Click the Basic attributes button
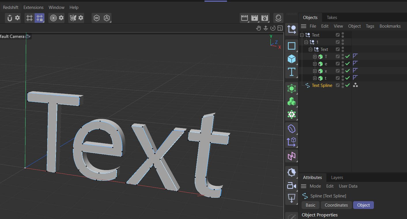Viewport: 407px width, 219px height. click(x=310, y=205)
